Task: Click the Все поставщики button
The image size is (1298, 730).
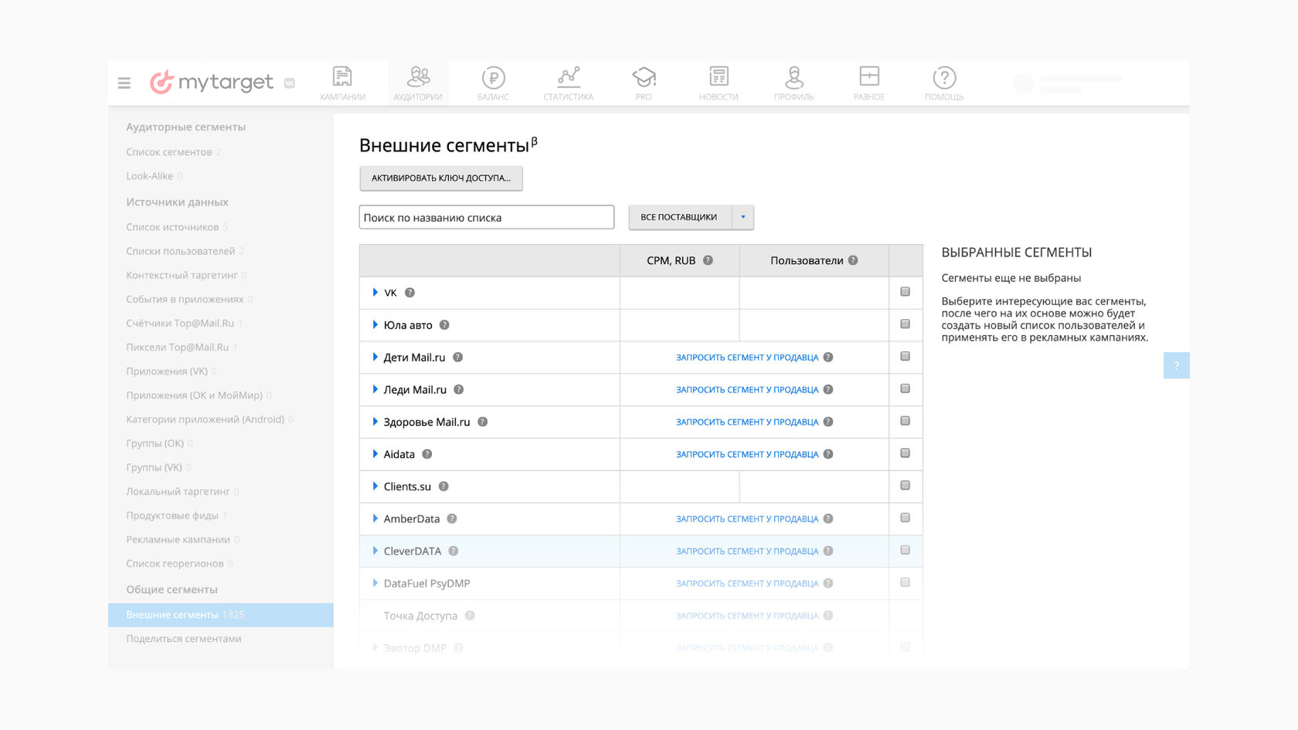Action: [x=679, y=217]
